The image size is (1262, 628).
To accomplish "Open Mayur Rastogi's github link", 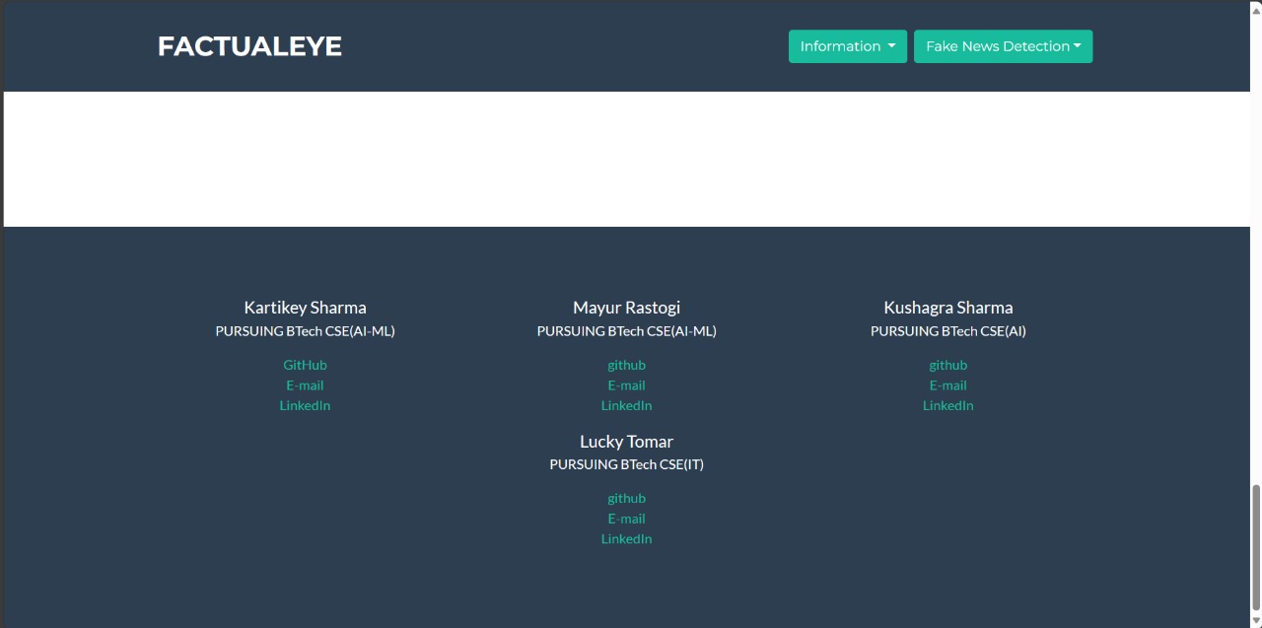I will 626,365.
